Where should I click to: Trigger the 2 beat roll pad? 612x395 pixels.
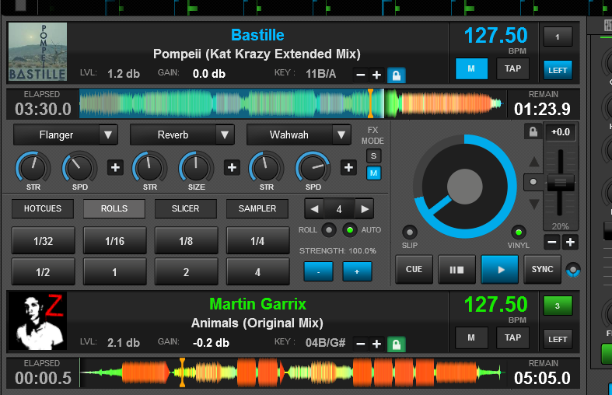(186, 272)
